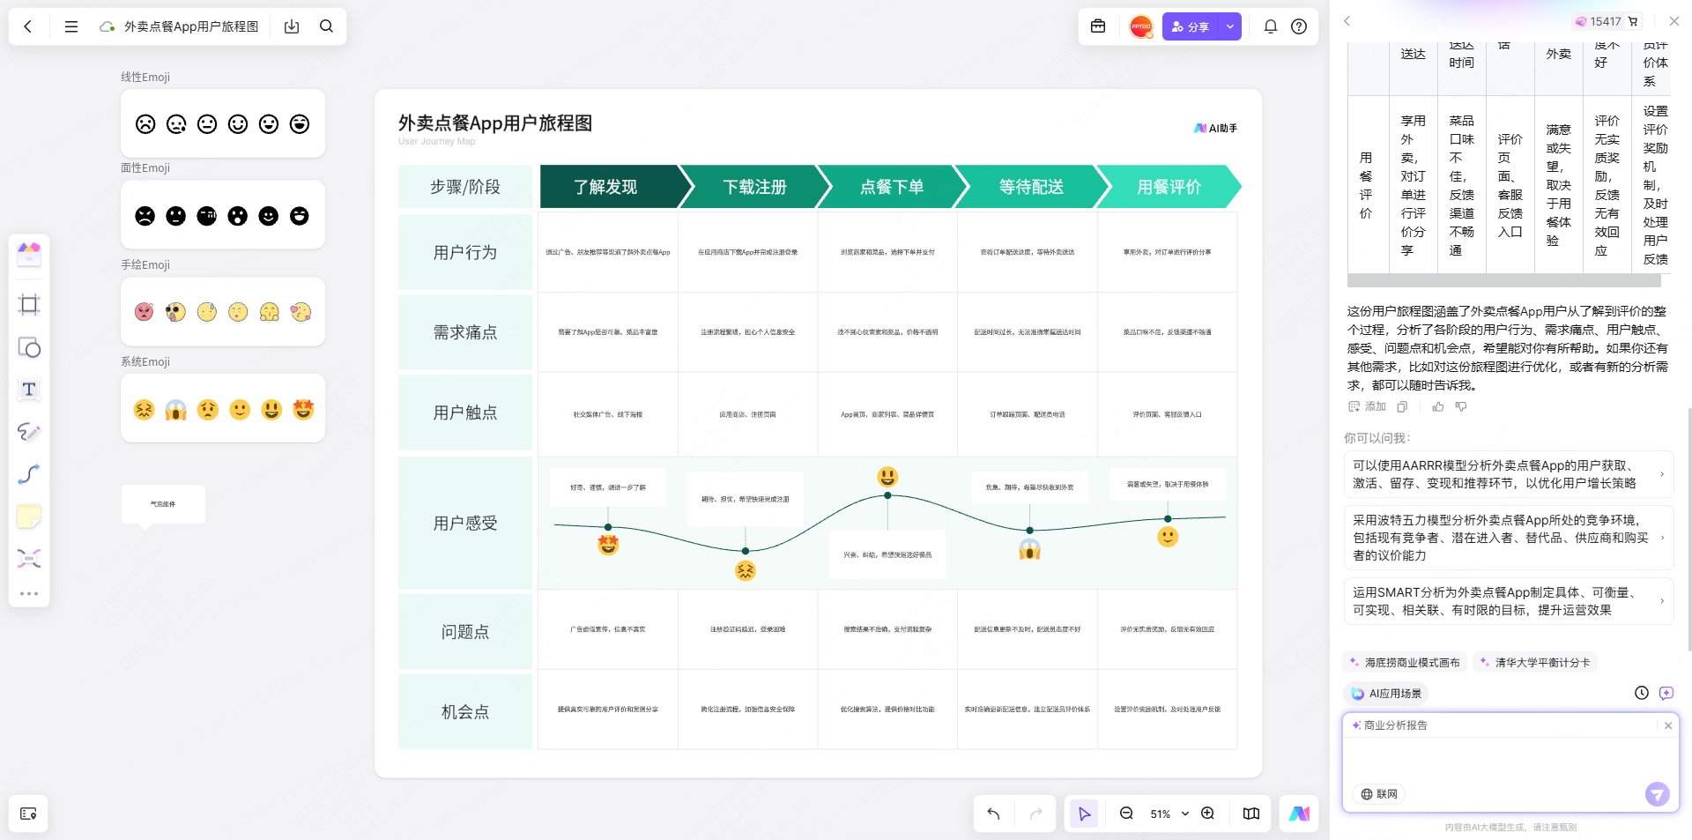Image resolution: width=1692 pixels, height=840 pixels.
Task: Select the AARRR模型 suggestion prompt
Action: [x=1509, y=474]
